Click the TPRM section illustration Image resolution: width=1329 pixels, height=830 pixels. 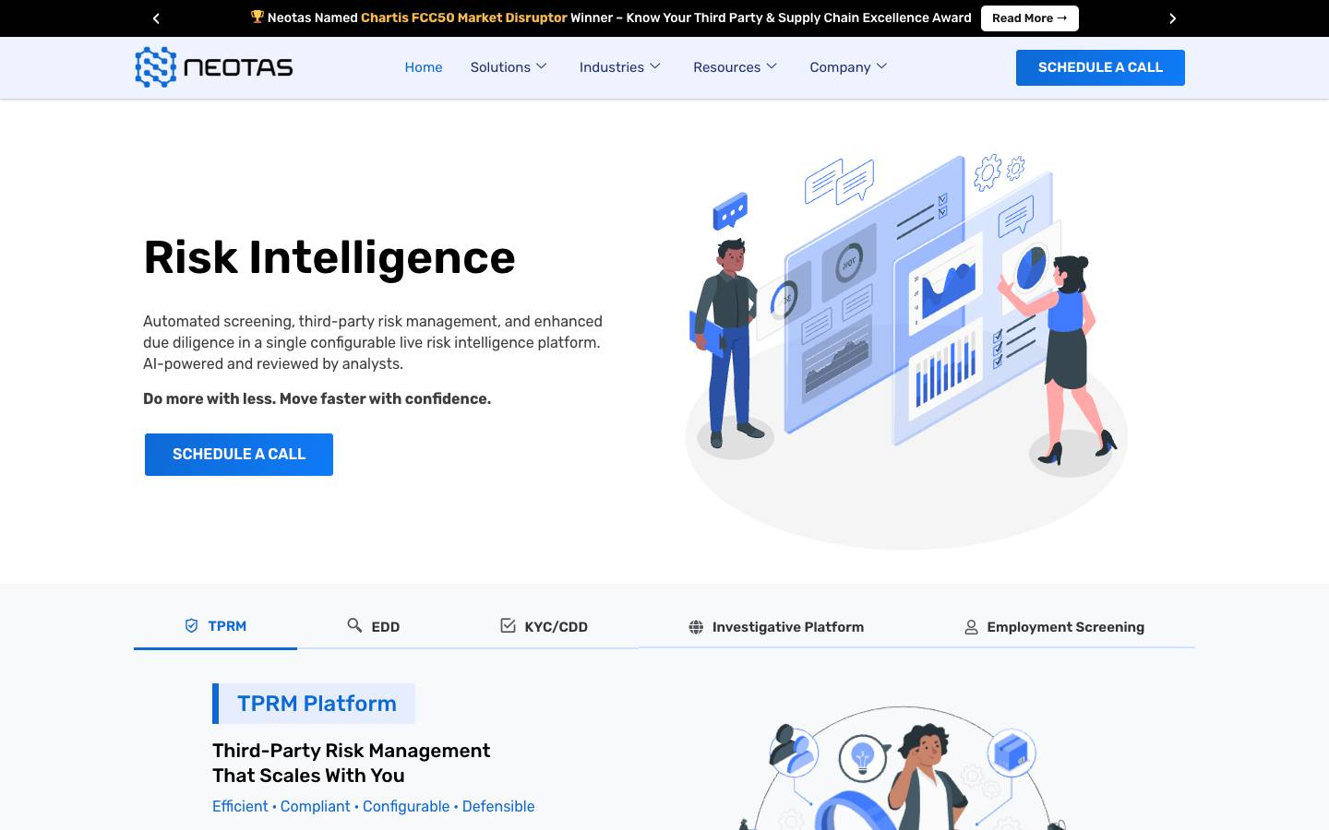tap(903, 768)
